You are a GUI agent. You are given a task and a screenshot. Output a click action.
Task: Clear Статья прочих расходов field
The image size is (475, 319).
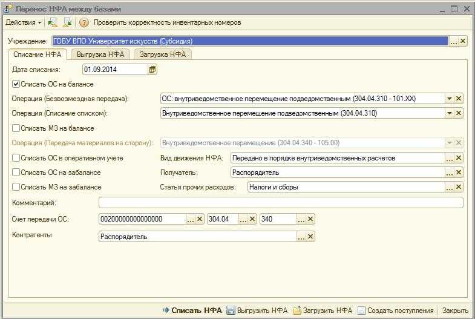point(458,187)
